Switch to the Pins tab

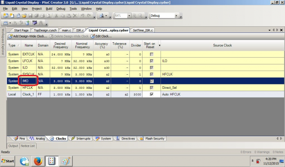19,139
